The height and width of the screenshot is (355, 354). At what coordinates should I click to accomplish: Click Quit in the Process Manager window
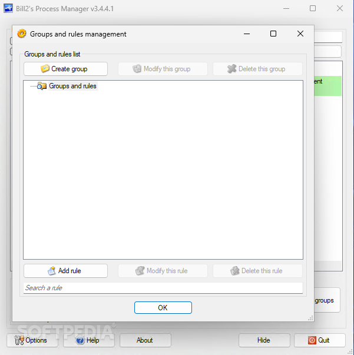320,340
